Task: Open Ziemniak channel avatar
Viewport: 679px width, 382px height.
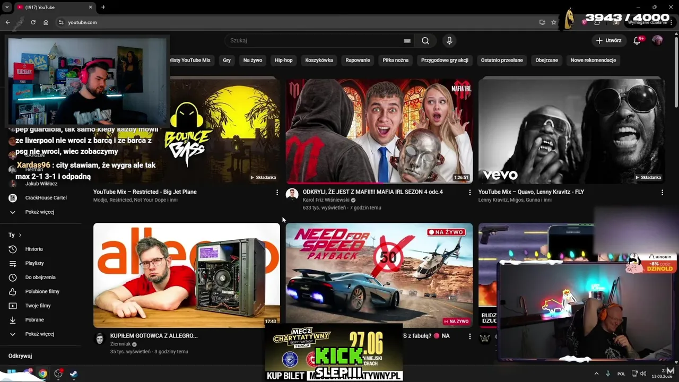Action: pyautogui.click(x=99, y=338)
